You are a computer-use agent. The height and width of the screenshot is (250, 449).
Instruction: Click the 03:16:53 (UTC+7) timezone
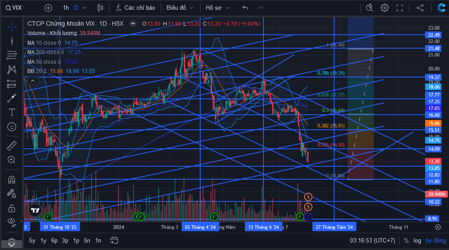coord(372,241)
